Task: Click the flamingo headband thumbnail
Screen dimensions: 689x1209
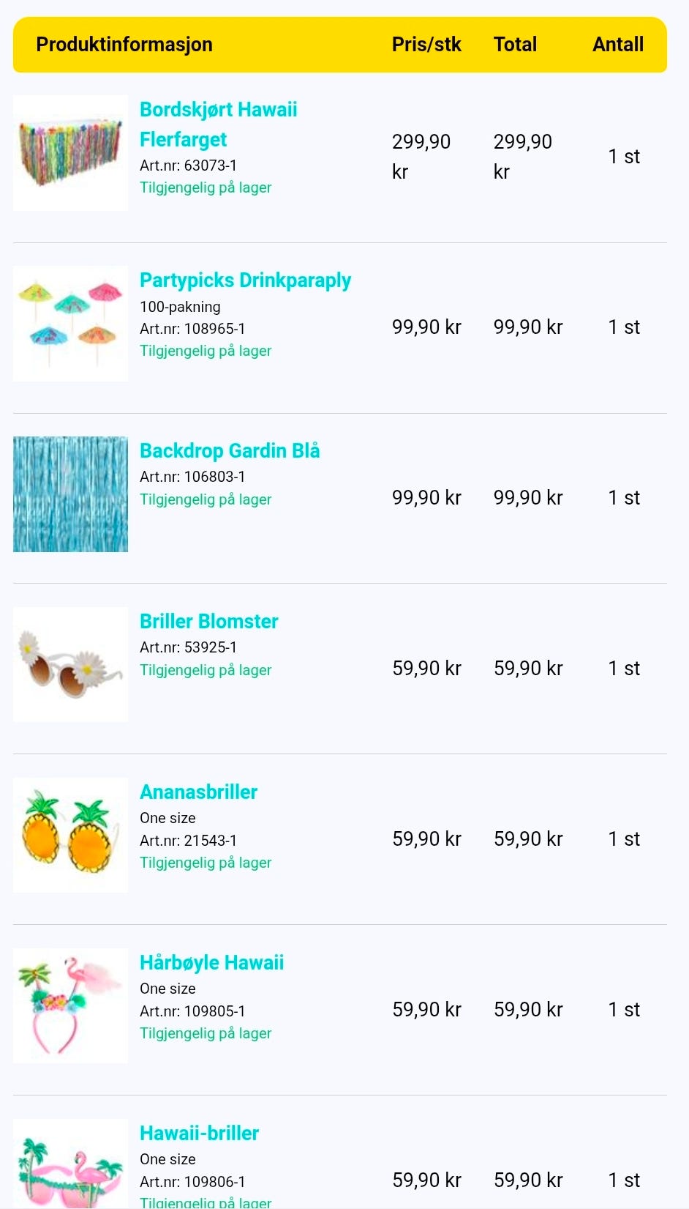Action: (70, 1006)
